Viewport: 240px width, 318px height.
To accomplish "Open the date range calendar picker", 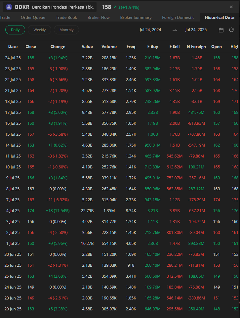I will pos(221,30).
